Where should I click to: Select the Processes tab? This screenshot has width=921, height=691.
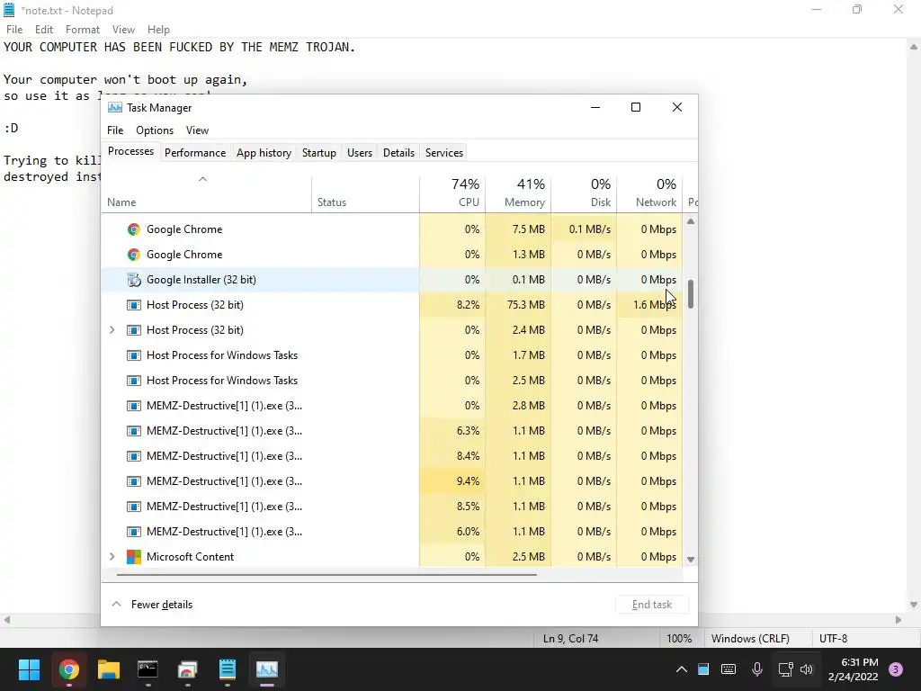tap(130, 151)
